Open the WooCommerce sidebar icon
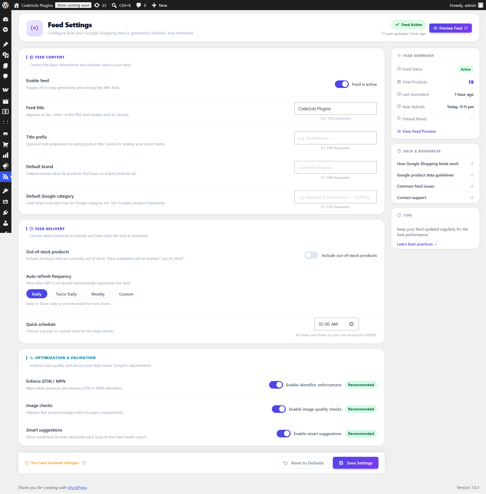 (x=5, y=90)
